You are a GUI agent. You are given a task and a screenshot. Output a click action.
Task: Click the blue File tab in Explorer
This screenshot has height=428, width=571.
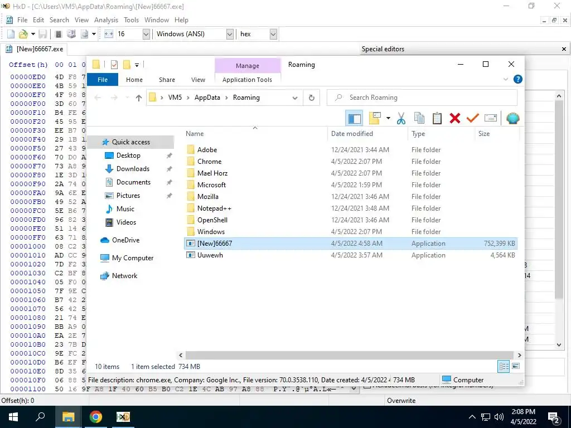[103, 80]
